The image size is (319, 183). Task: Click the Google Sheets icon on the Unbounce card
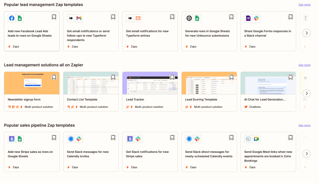[197, 18]
